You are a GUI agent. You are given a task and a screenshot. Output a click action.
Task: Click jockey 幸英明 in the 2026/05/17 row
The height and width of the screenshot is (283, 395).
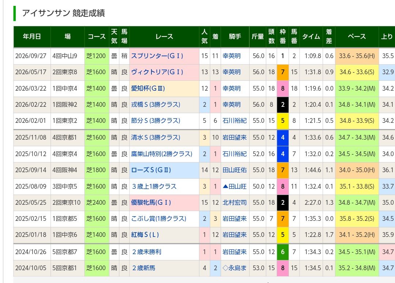(x=232, y=72)
